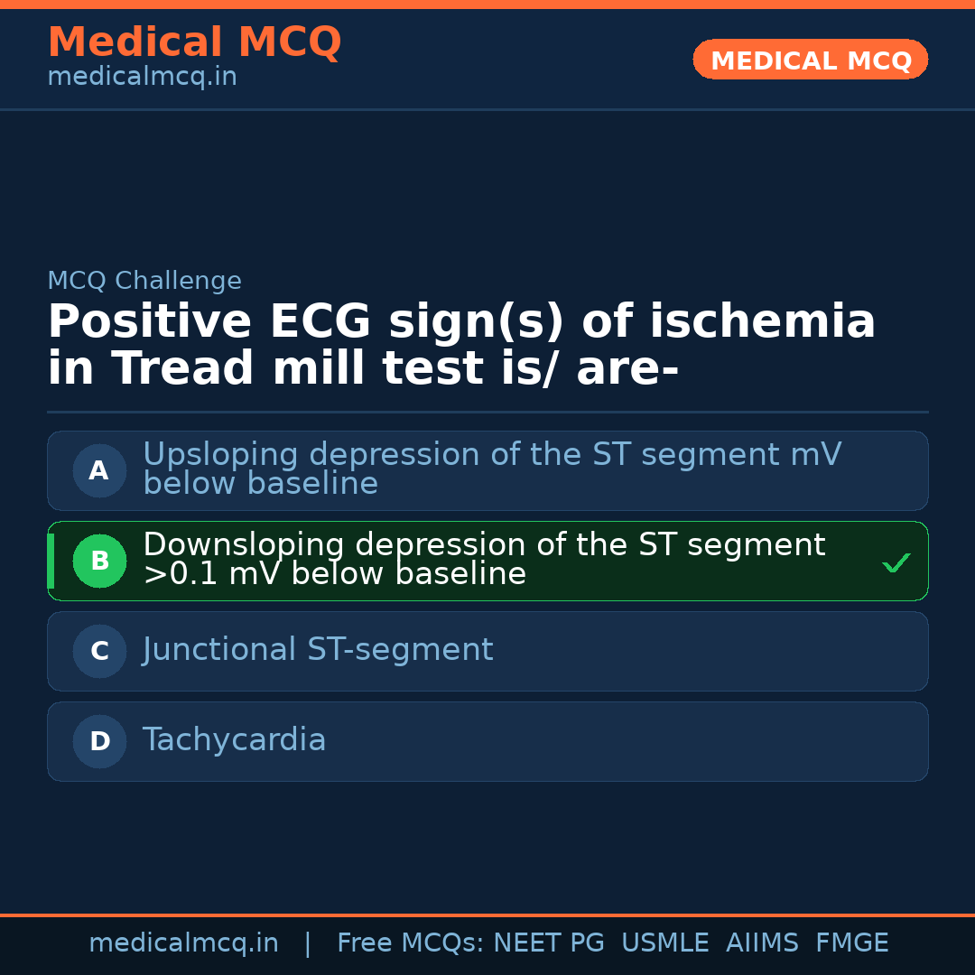Click the green checkmark on option B
Screen dimensions: 975x975
(896, 563)
